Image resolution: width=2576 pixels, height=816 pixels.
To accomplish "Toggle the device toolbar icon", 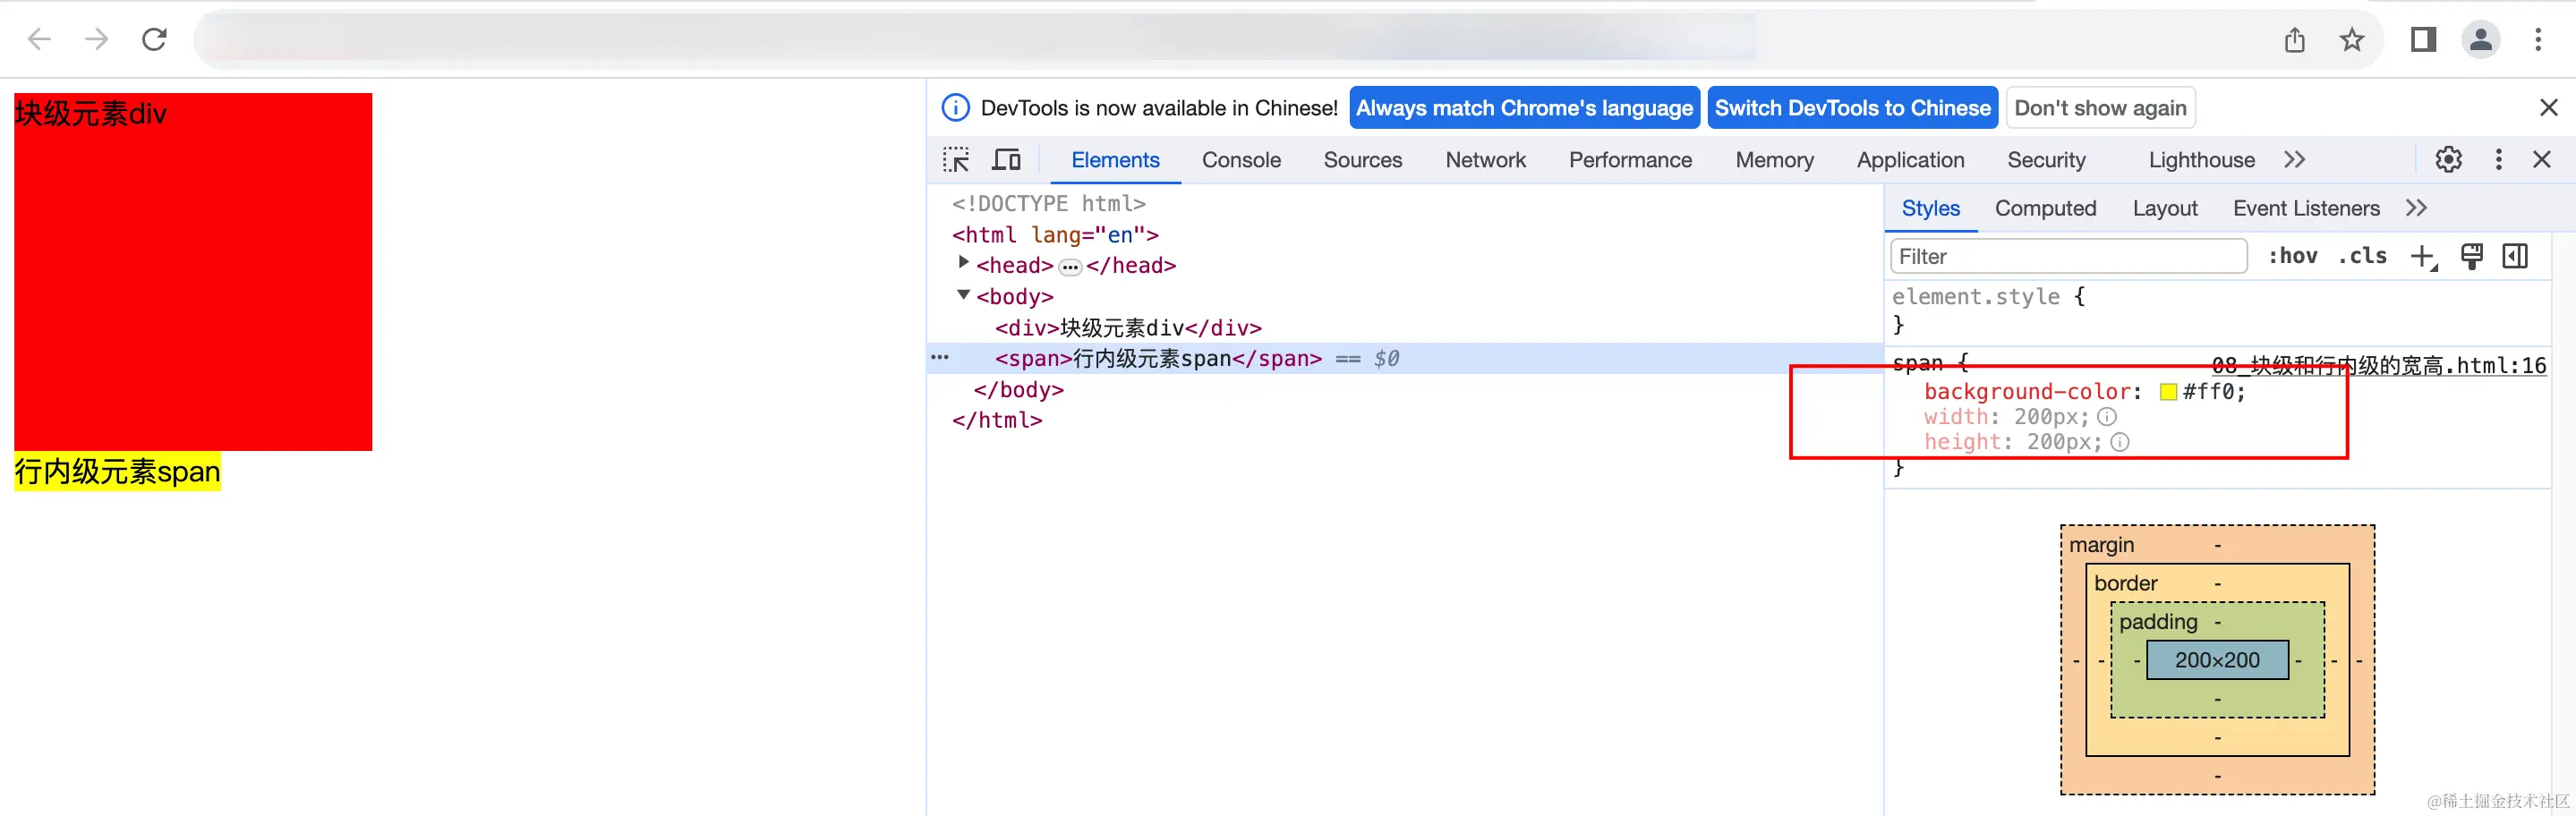I will [x=1006, y=160].
